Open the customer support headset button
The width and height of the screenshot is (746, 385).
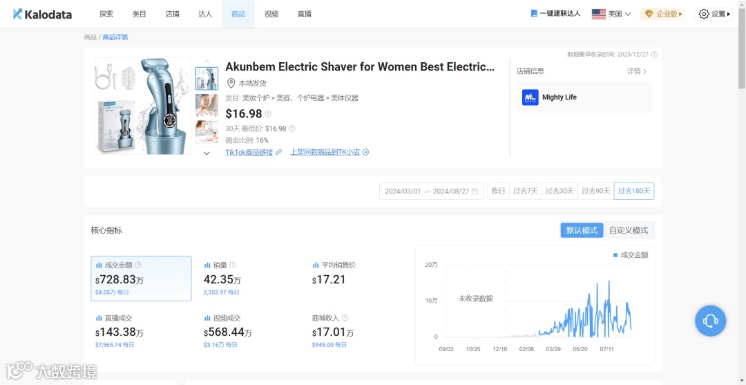point(710,321)
